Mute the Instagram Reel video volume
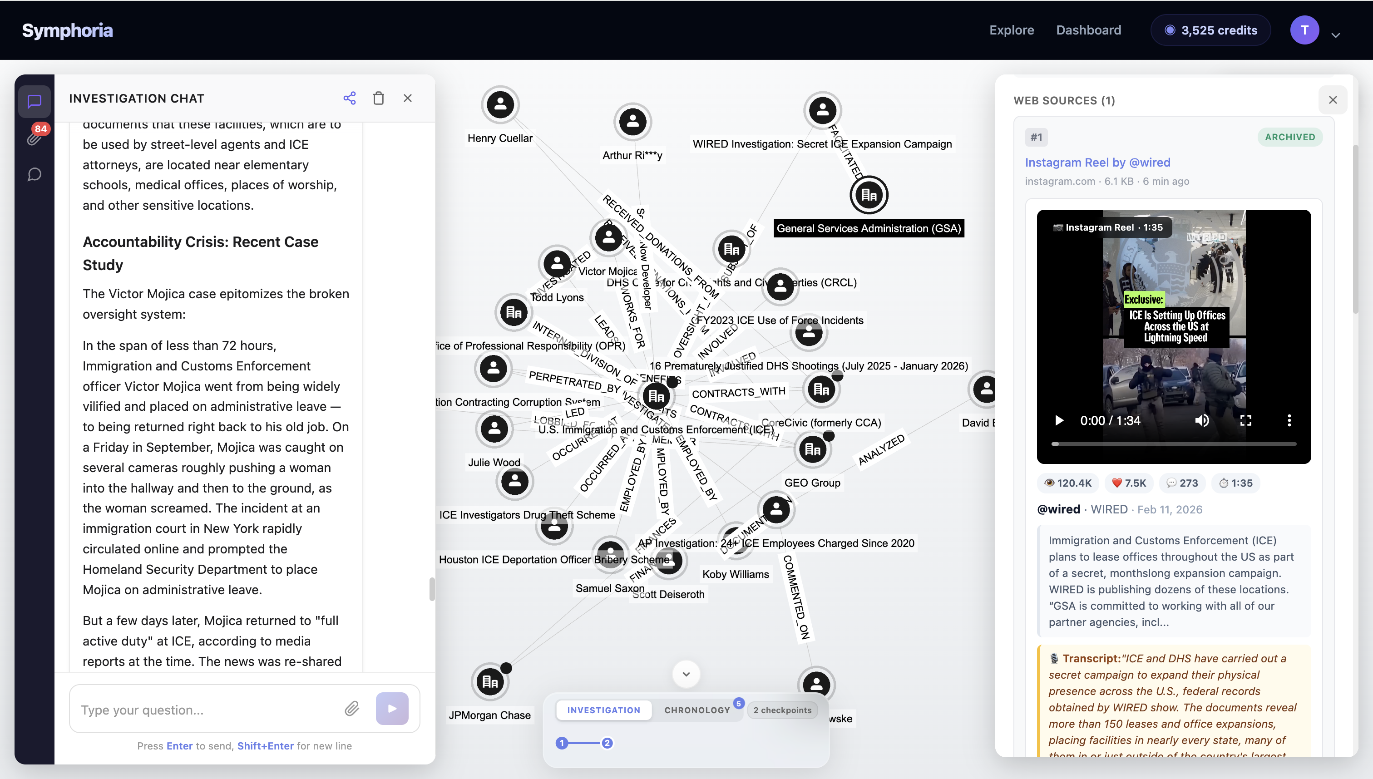 (x=1202, y=420)
